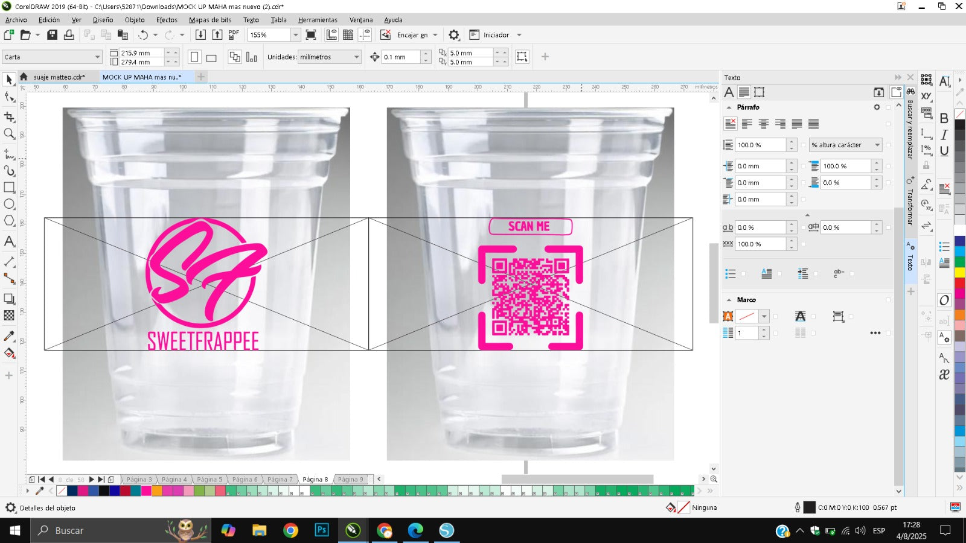This screenshot has width=966, height=543.
Task: Toggle checkbox next to the columns count 1
Action: 776,333
